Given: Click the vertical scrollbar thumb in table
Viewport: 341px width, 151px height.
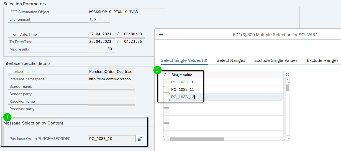Looking at the screenshot, I should point(288,88).
